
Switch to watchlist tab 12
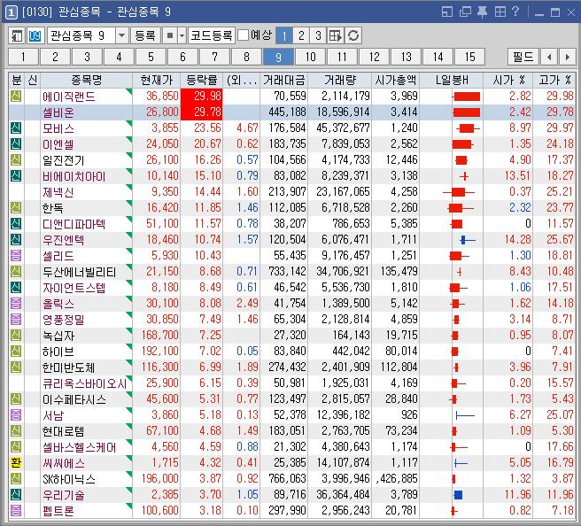click(374, 57)
